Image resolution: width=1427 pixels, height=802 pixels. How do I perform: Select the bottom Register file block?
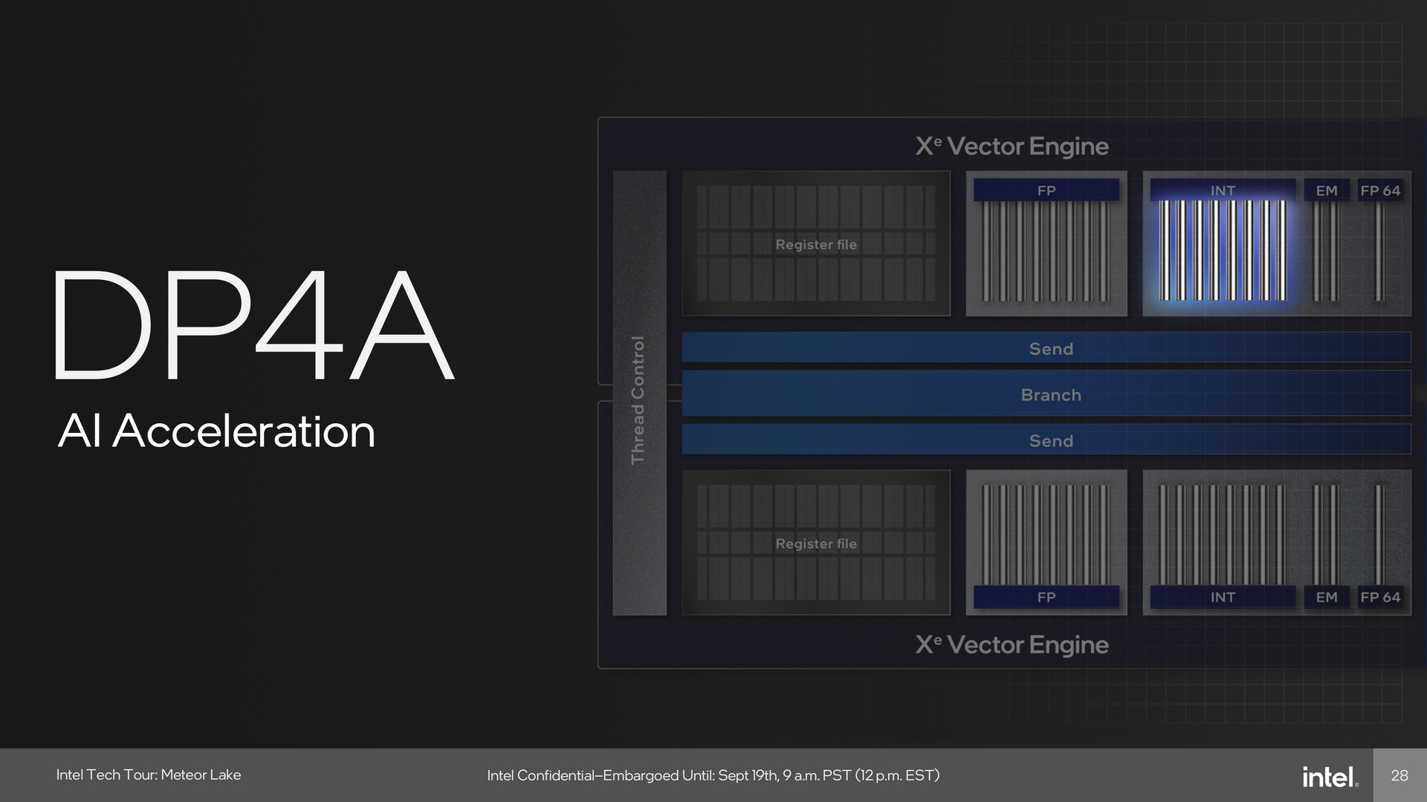click(x=816, y=542)
